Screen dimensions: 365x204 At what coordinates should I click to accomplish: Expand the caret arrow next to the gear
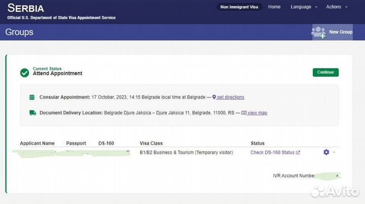(334, 152)
